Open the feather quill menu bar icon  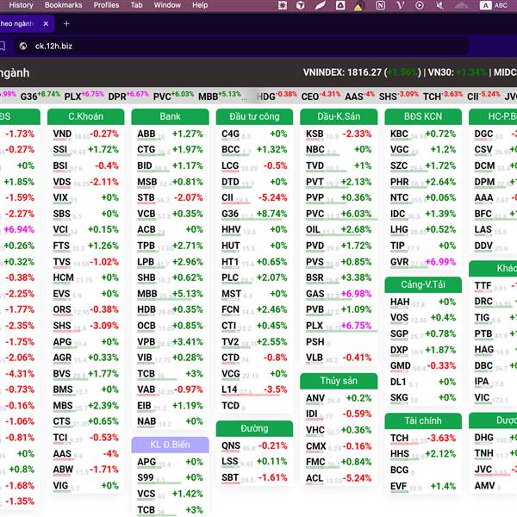[320, 5]
